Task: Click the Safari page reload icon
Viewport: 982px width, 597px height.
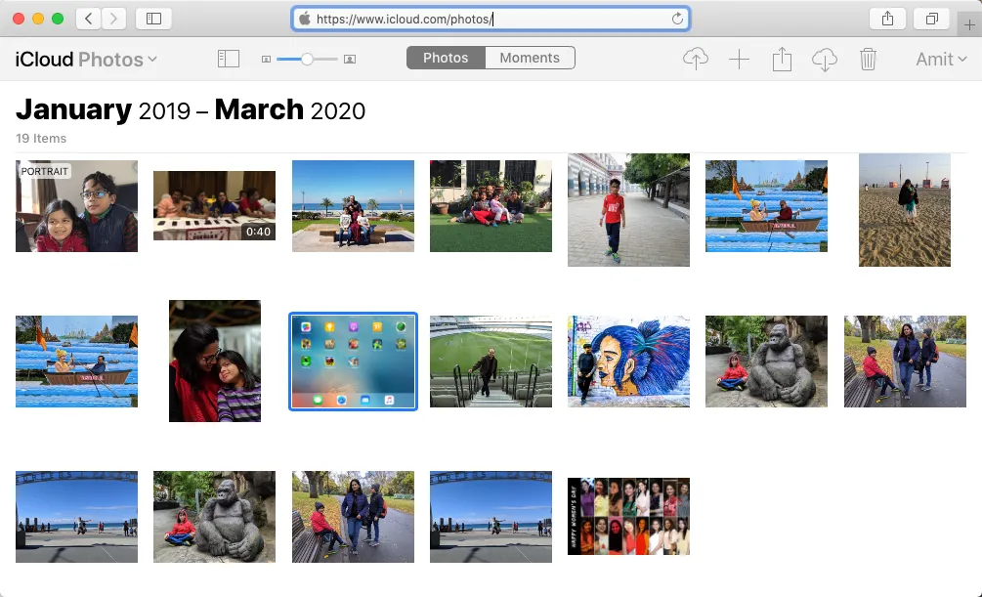Action: [678, 18]
